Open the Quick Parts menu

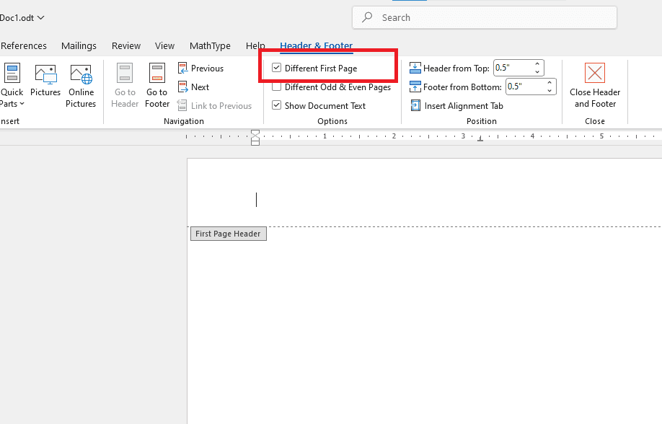12,86
